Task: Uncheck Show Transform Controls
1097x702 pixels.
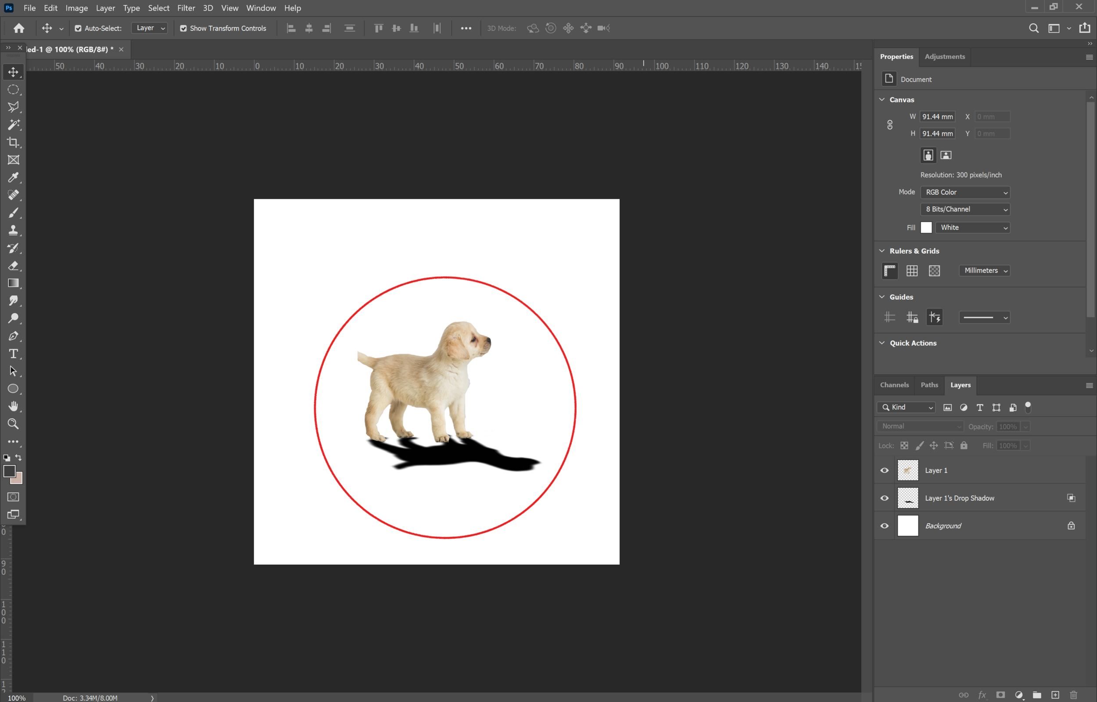Action: pos(183,28)
